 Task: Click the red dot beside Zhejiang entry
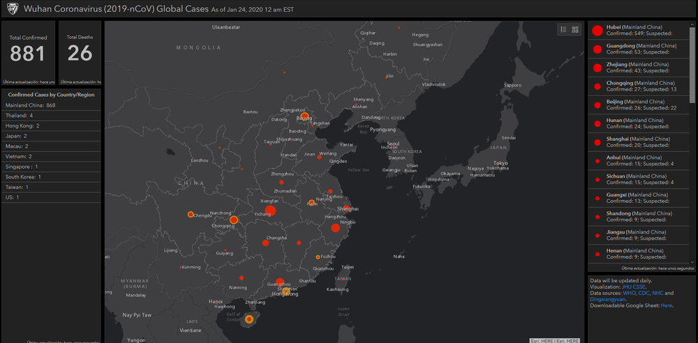tap(597, 68)
